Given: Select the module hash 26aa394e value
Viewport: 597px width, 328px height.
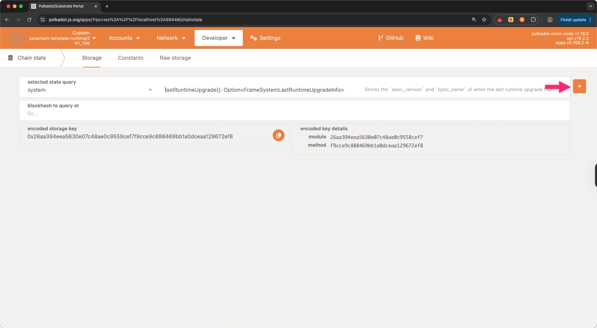Looking at the screenshot, I should 376,137.
